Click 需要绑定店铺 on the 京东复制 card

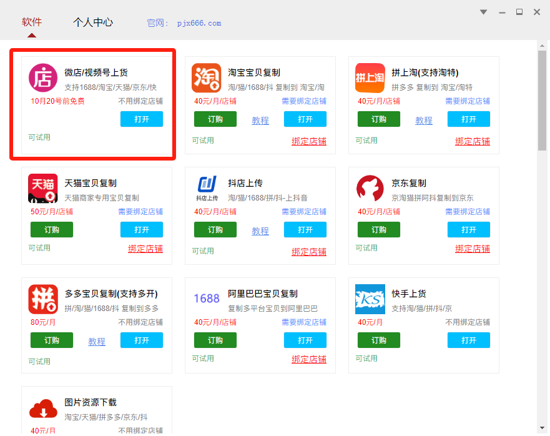468,212
